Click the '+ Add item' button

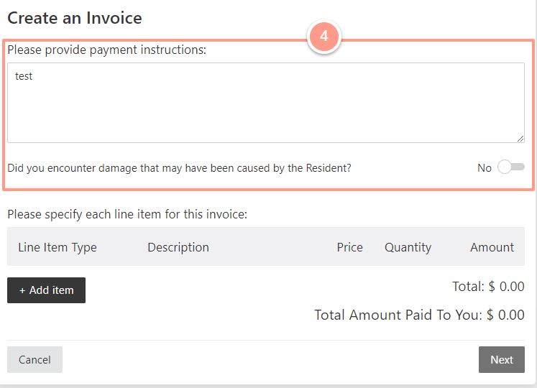(x=46, y=290)
